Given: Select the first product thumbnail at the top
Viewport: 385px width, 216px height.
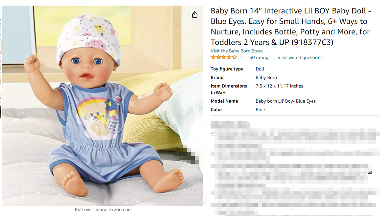Looking at the screenshot, I should pos(0,14).
